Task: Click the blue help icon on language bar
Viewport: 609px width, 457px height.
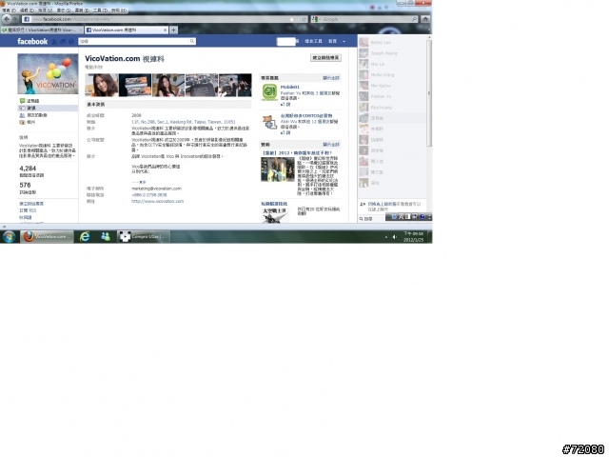Action: coord(422,217)
